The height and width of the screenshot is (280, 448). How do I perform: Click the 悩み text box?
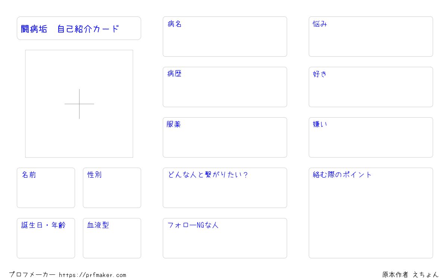point(371,37)
